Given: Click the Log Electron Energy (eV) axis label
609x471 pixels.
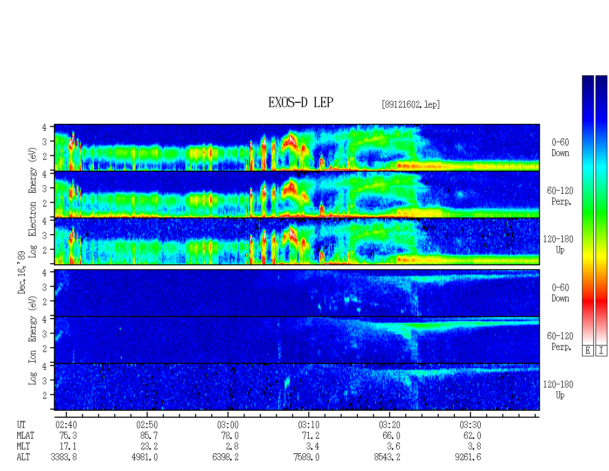Looking at the screenshot, I should (32, 202).
